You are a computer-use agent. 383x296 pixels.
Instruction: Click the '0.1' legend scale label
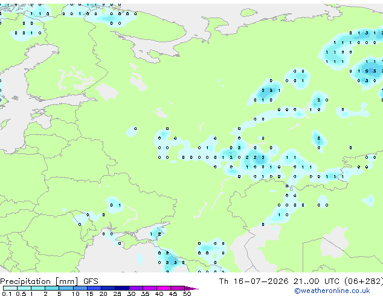[7, 294]
